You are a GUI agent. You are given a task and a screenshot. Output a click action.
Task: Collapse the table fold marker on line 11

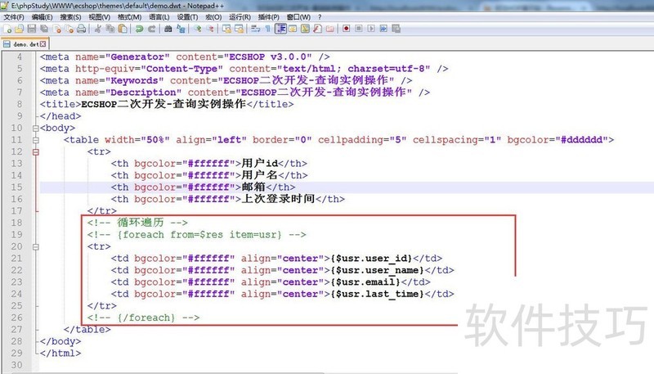pos(34,140)
